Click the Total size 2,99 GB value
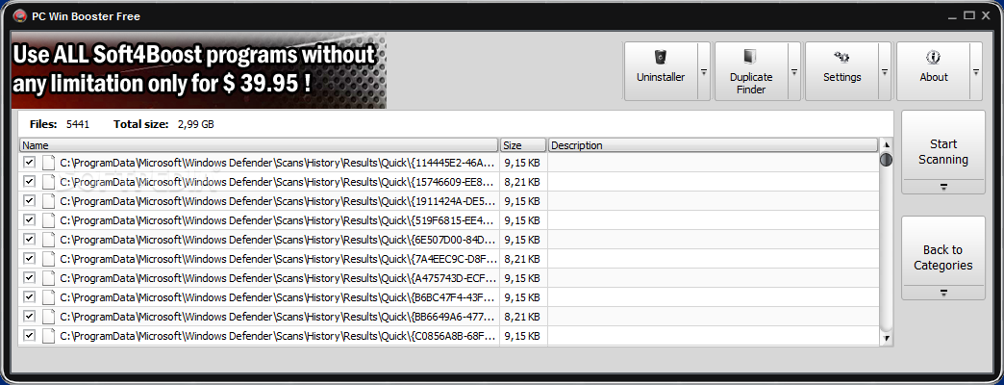1004x385 pixels. click(196, 124)
